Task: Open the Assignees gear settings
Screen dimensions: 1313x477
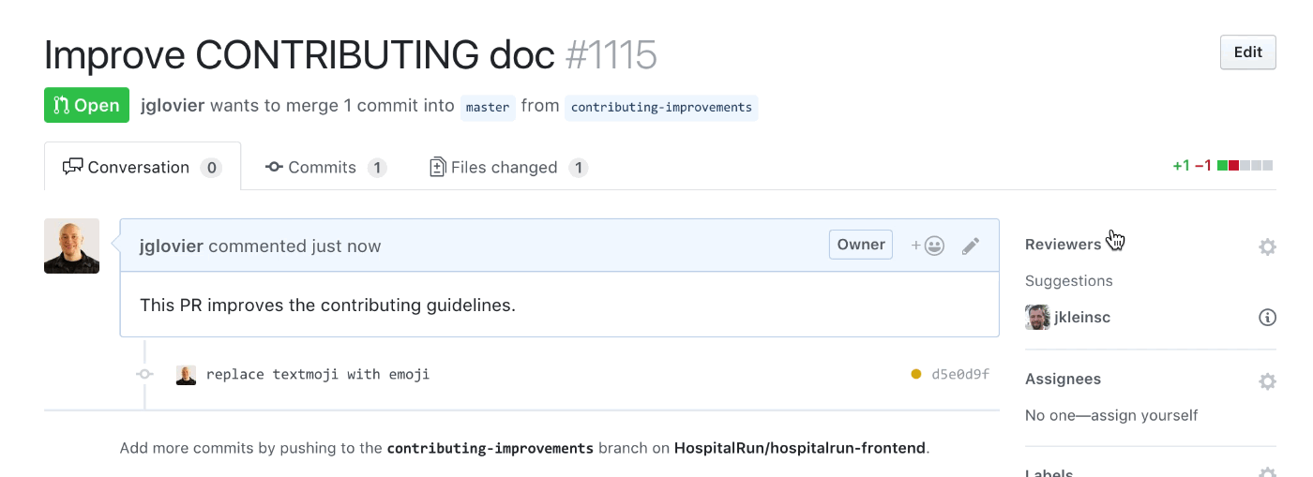Action: pos(1267,381)
